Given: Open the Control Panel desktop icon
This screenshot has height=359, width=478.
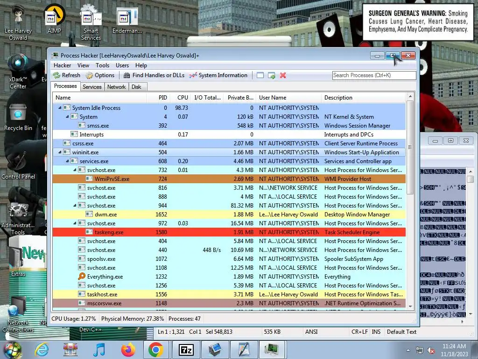Looking at the screenshot, I should (x=18, y=165).
